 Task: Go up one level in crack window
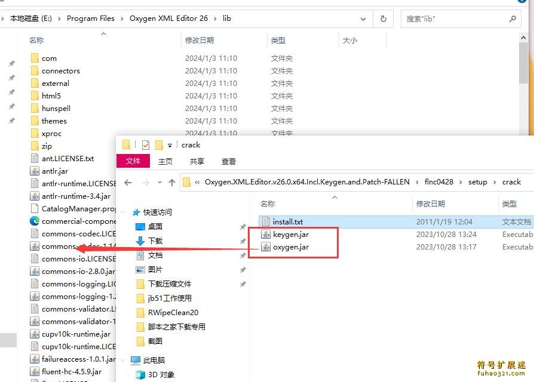click(x=172, y=183)
